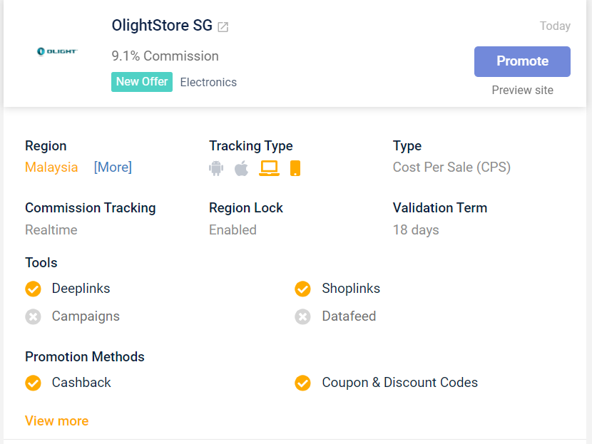Expand the region list via [More]

113,167
